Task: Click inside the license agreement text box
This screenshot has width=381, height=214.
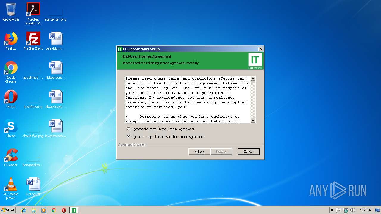Action: 188,100
